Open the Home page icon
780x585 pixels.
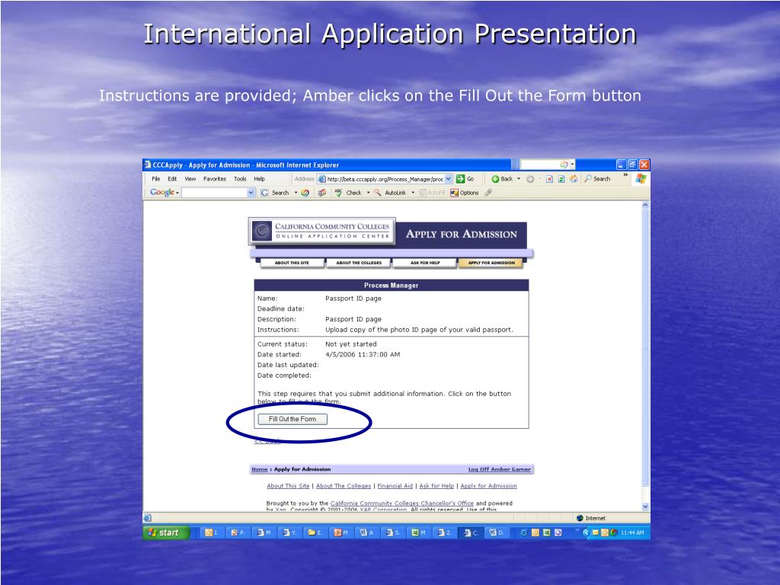[x=574, y=179]
